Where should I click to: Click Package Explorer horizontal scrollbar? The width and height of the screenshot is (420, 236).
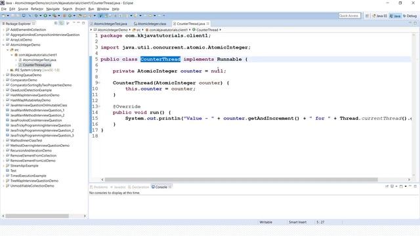(37, 216)
